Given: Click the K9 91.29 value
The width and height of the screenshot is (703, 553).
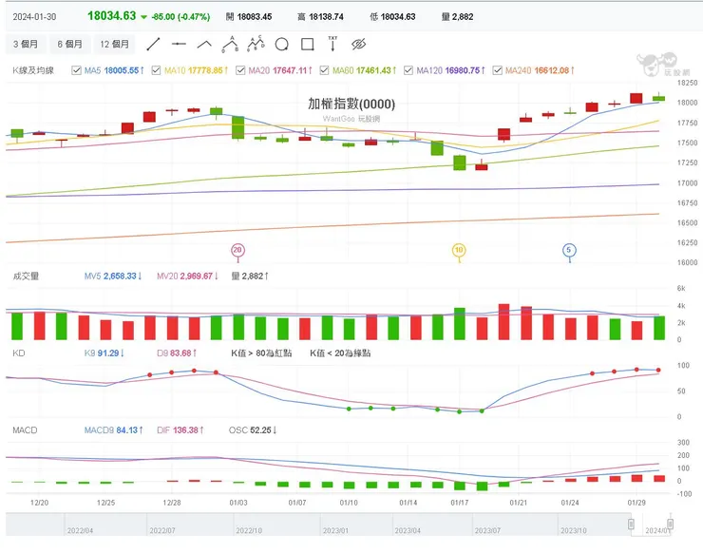Looking at the screenshot, I should 104,353.
